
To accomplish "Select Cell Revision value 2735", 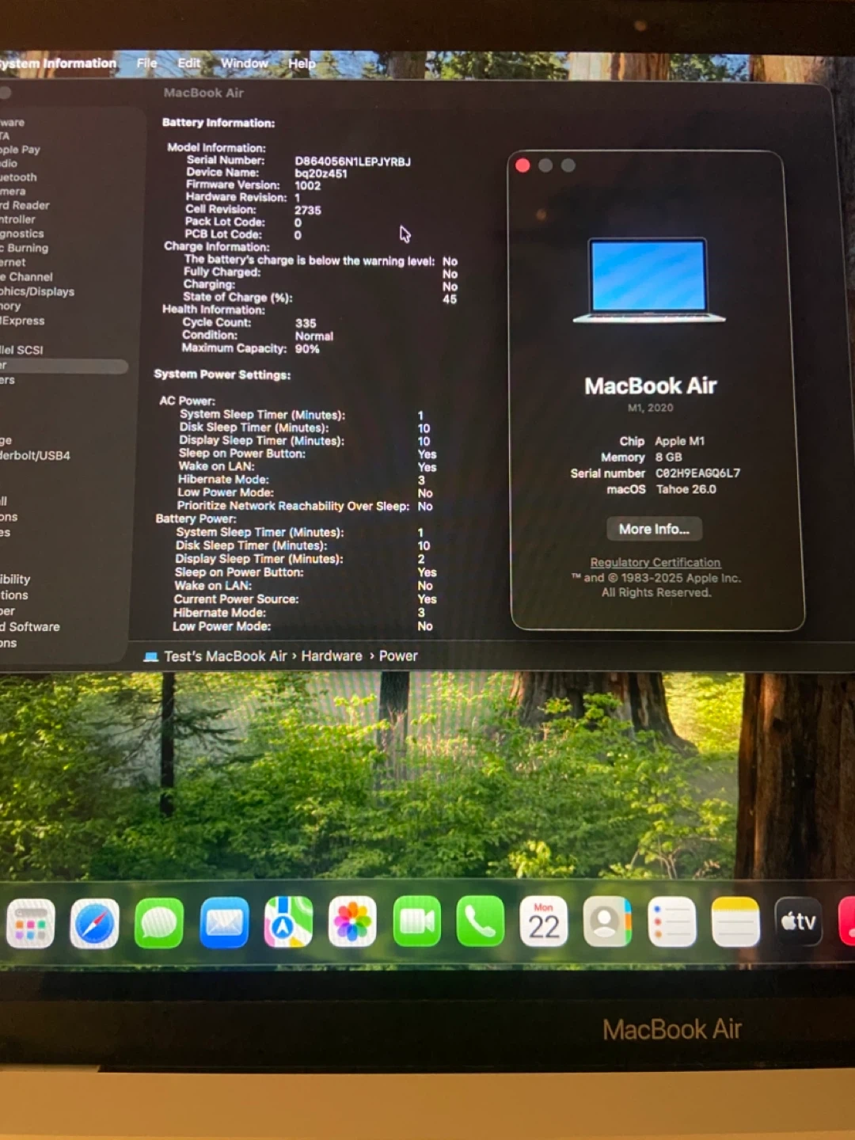I will point(308,211).
